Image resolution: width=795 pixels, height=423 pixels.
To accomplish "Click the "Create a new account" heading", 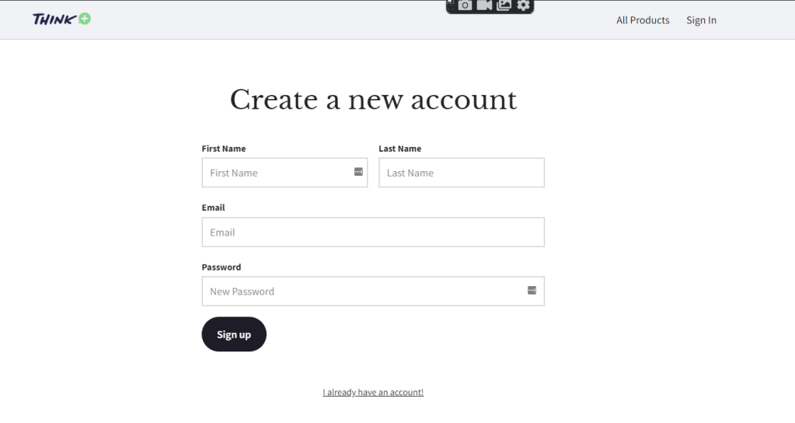I will click(x=373, y=100).
